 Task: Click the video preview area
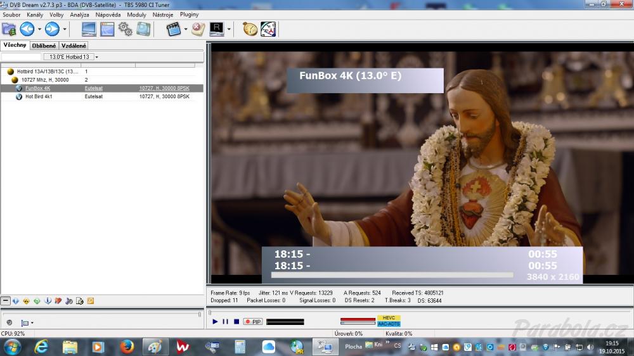click(x=422, y=163)
